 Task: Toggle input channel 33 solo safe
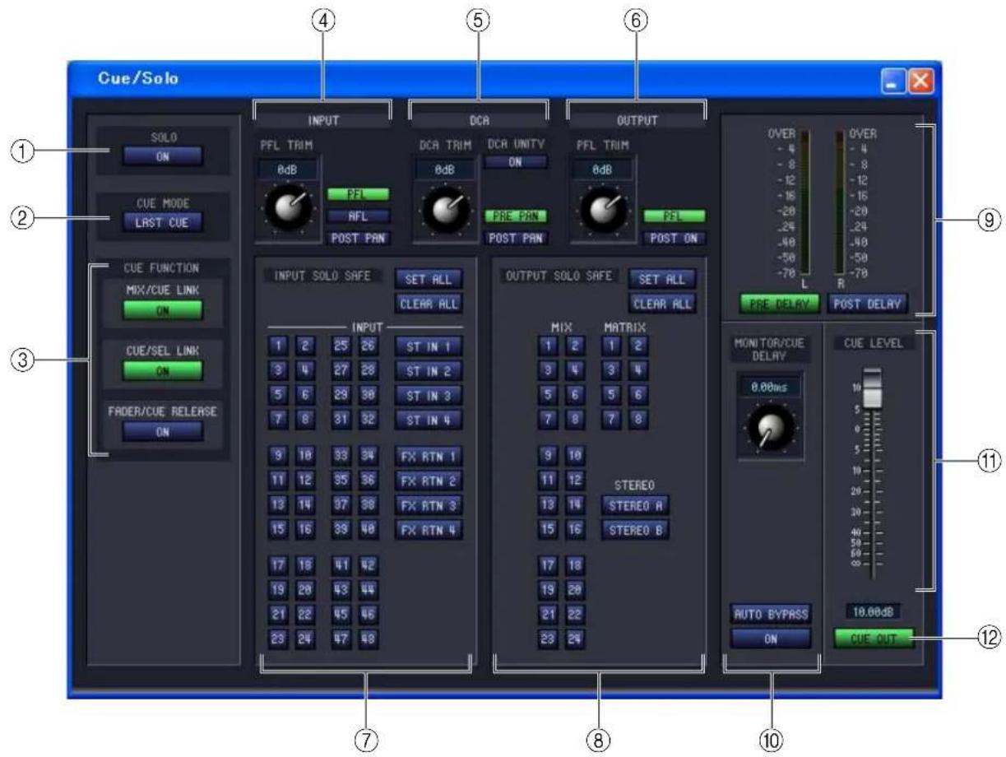coord(341,454)
